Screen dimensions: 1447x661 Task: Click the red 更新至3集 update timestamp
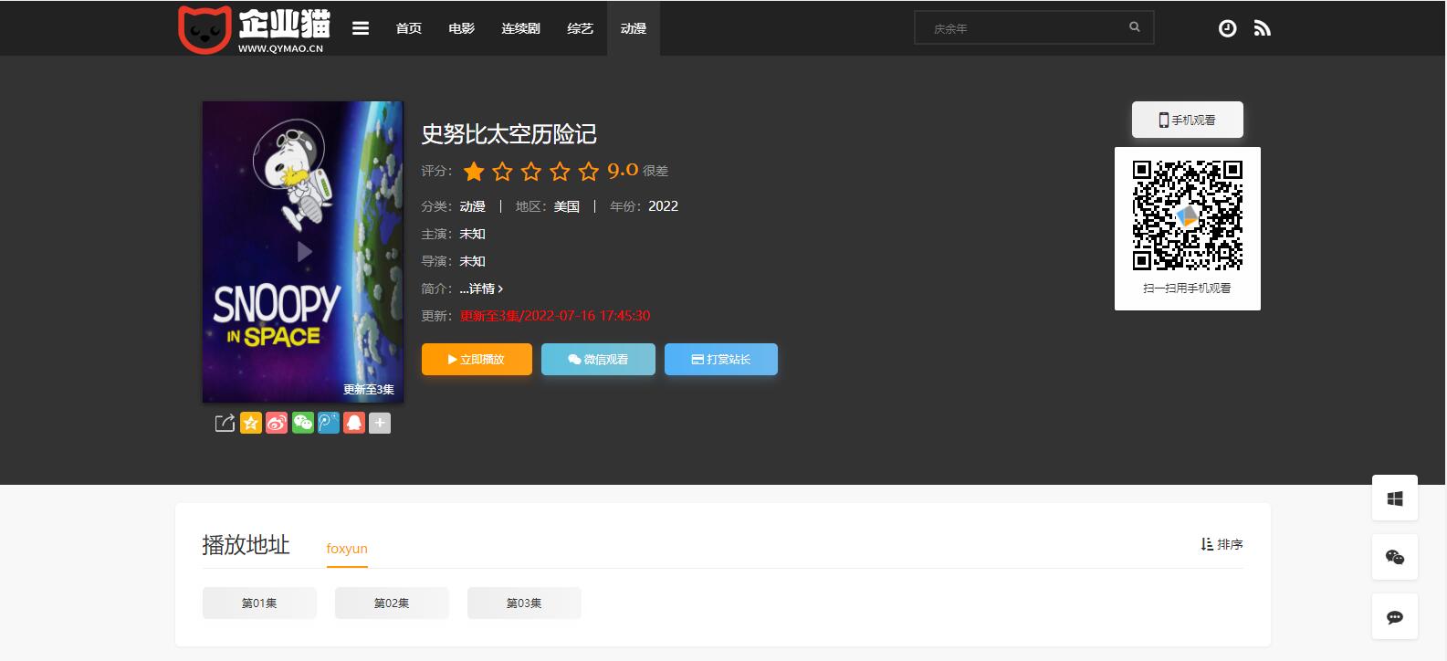click(x=555, y=316)
